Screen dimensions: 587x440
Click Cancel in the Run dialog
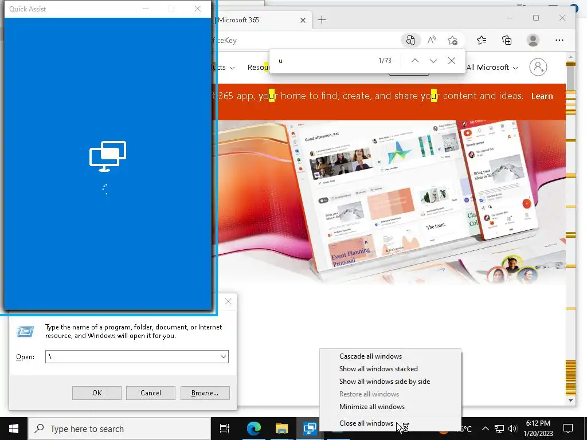click(x=151, y=393)
